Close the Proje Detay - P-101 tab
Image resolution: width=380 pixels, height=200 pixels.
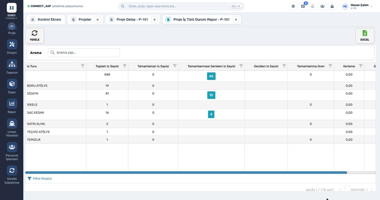click(154, 20)
